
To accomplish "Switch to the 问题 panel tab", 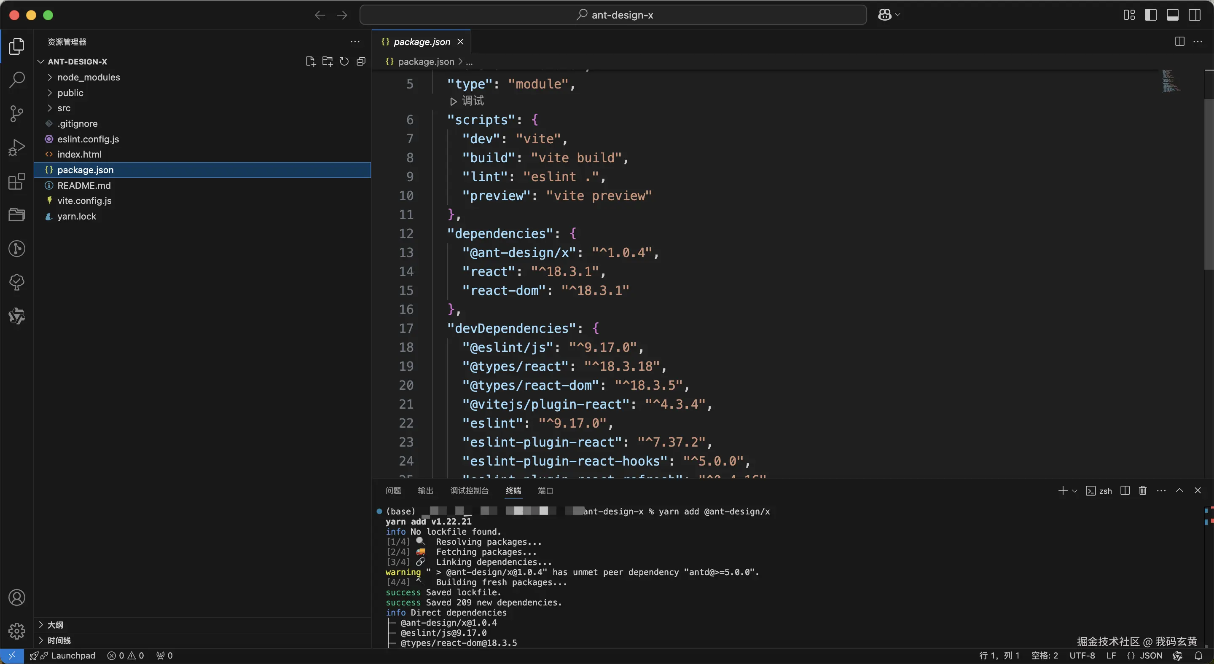I will (x=393, y=491).
